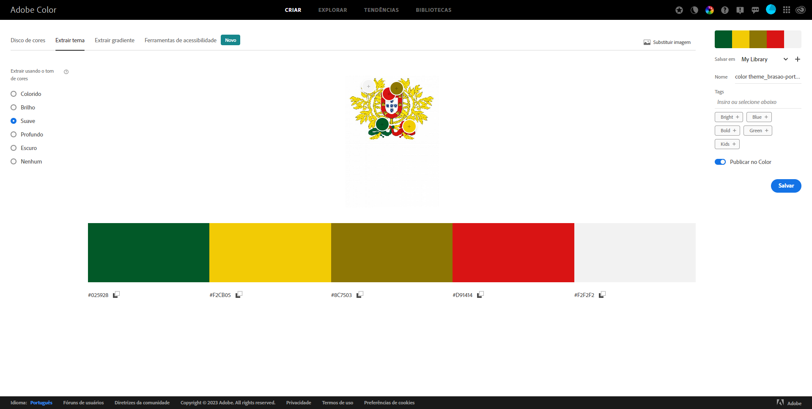
Task: Select the yellow #F2CB05 swatch
Action: (270, 253)
